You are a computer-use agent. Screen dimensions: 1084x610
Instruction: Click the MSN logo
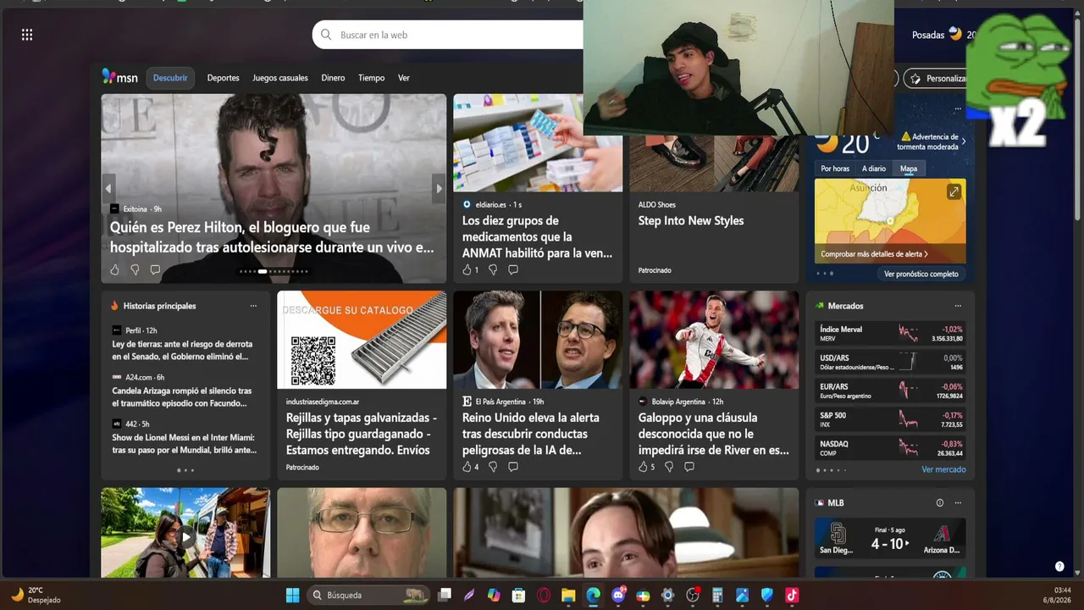[119, 77]
